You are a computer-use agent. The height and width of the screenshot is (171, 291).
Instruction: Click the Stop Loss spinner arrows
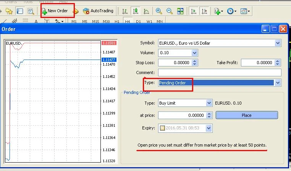coord(195,63)
